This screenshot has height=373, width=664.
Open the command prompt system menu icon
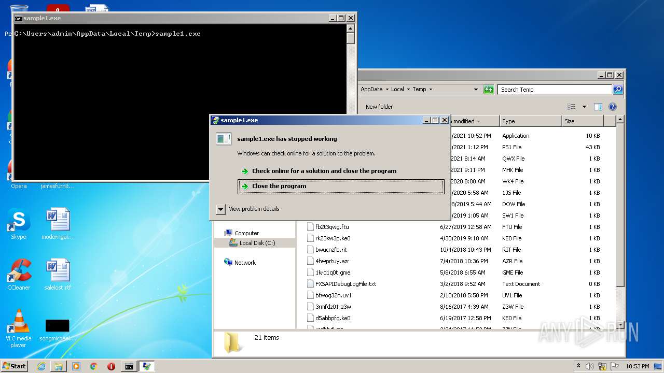pos(18,18)
